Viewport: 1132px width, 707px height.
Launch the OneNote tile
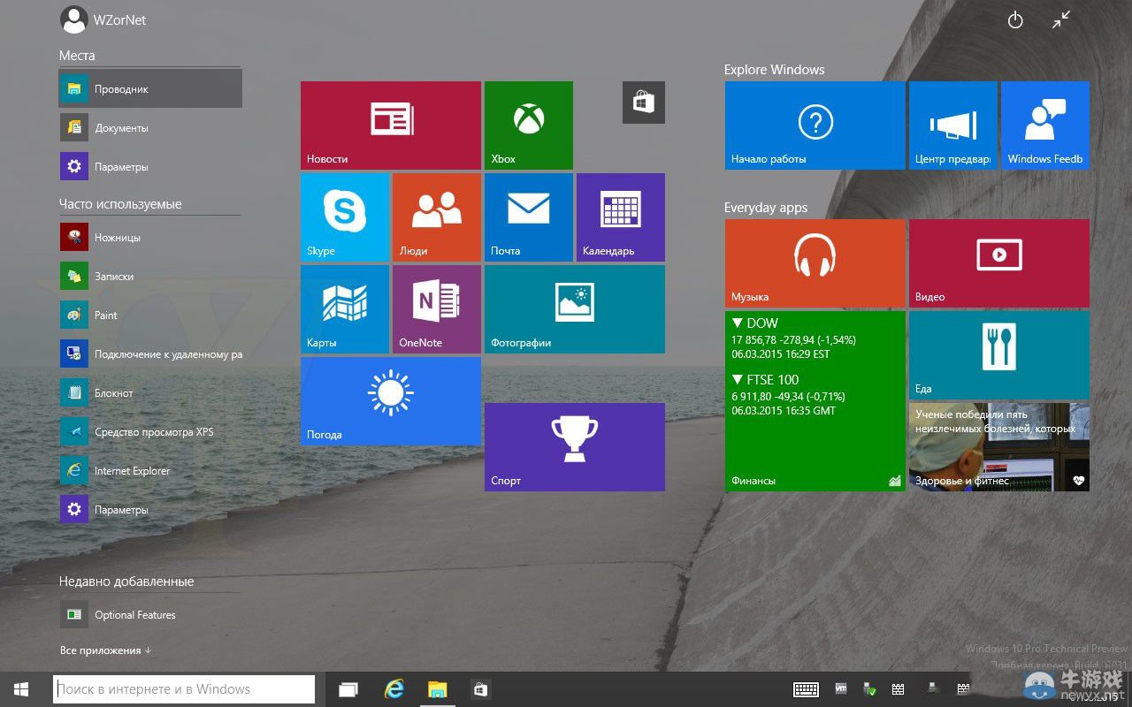pos(437,309)
